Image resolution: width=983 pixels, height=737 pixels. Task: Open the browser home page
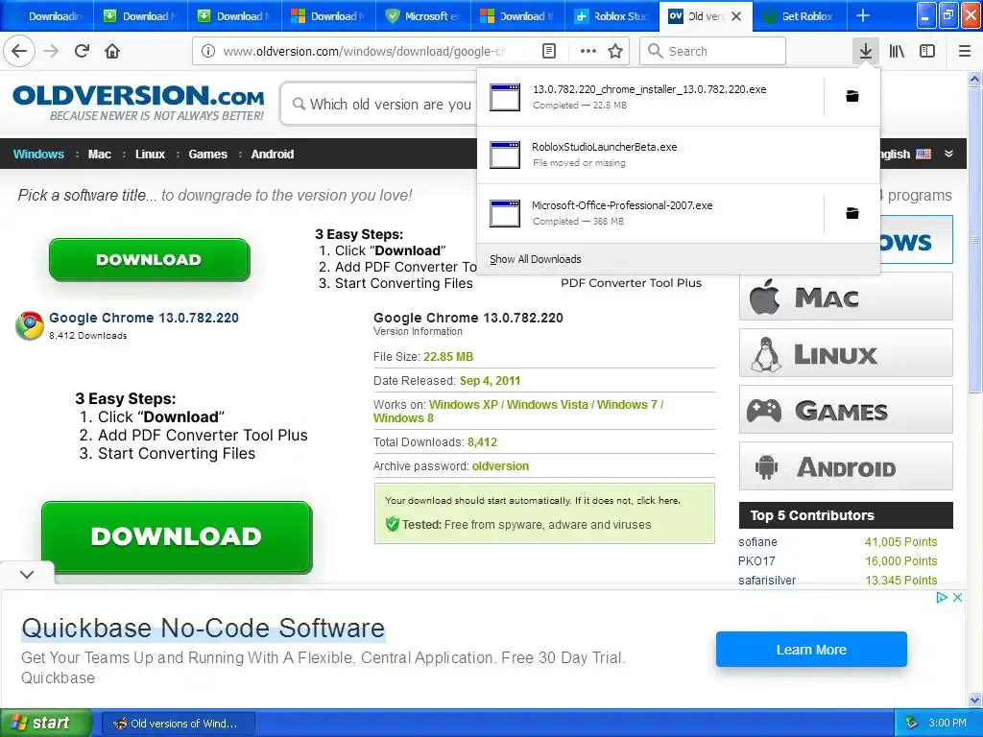(x=112, y=51)
